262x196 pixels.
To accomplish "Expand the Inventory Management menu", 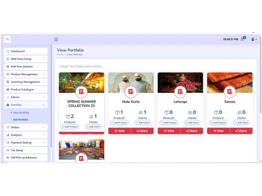I will pyautogui.click(x=26, y=82).
